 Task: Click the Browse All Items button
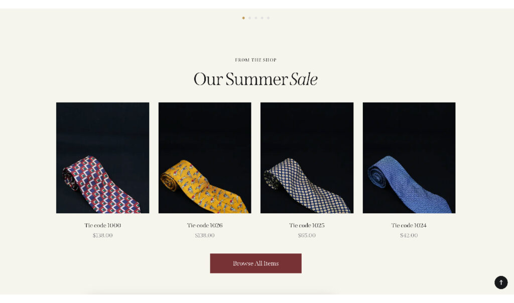[255, 263]
